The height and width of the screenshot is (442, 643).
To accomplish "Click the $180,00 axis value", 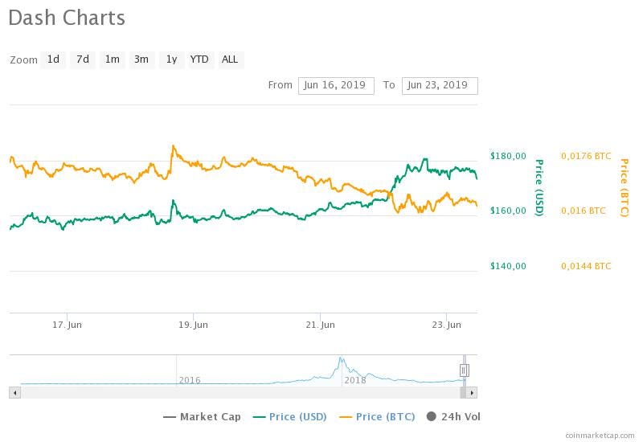I will [508, 156].
